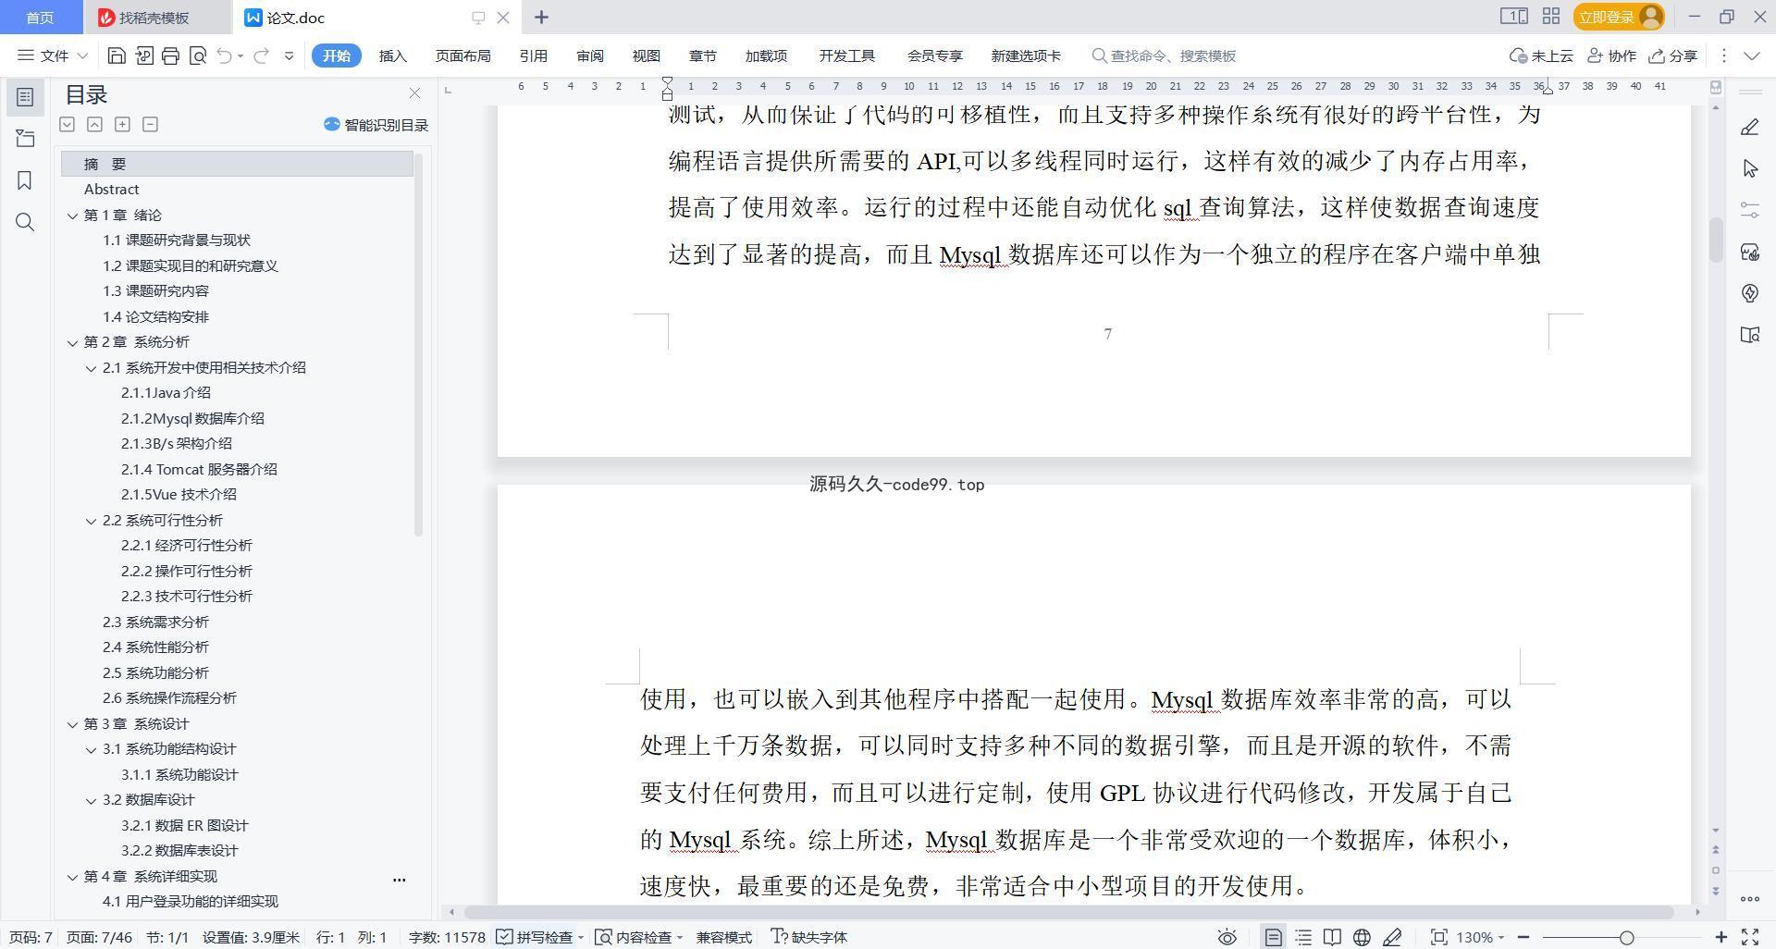Screen dimensions: 1776x949
Task: Click the 立即登录 login button
Action: point(1618,17)
